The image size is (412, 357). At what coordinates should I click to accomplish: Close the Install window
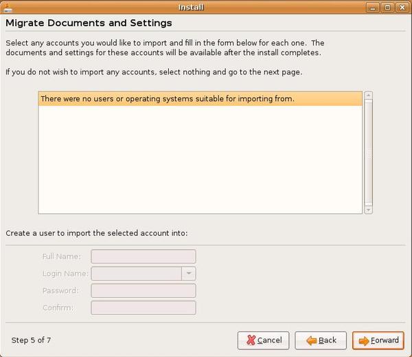[402, 8]
